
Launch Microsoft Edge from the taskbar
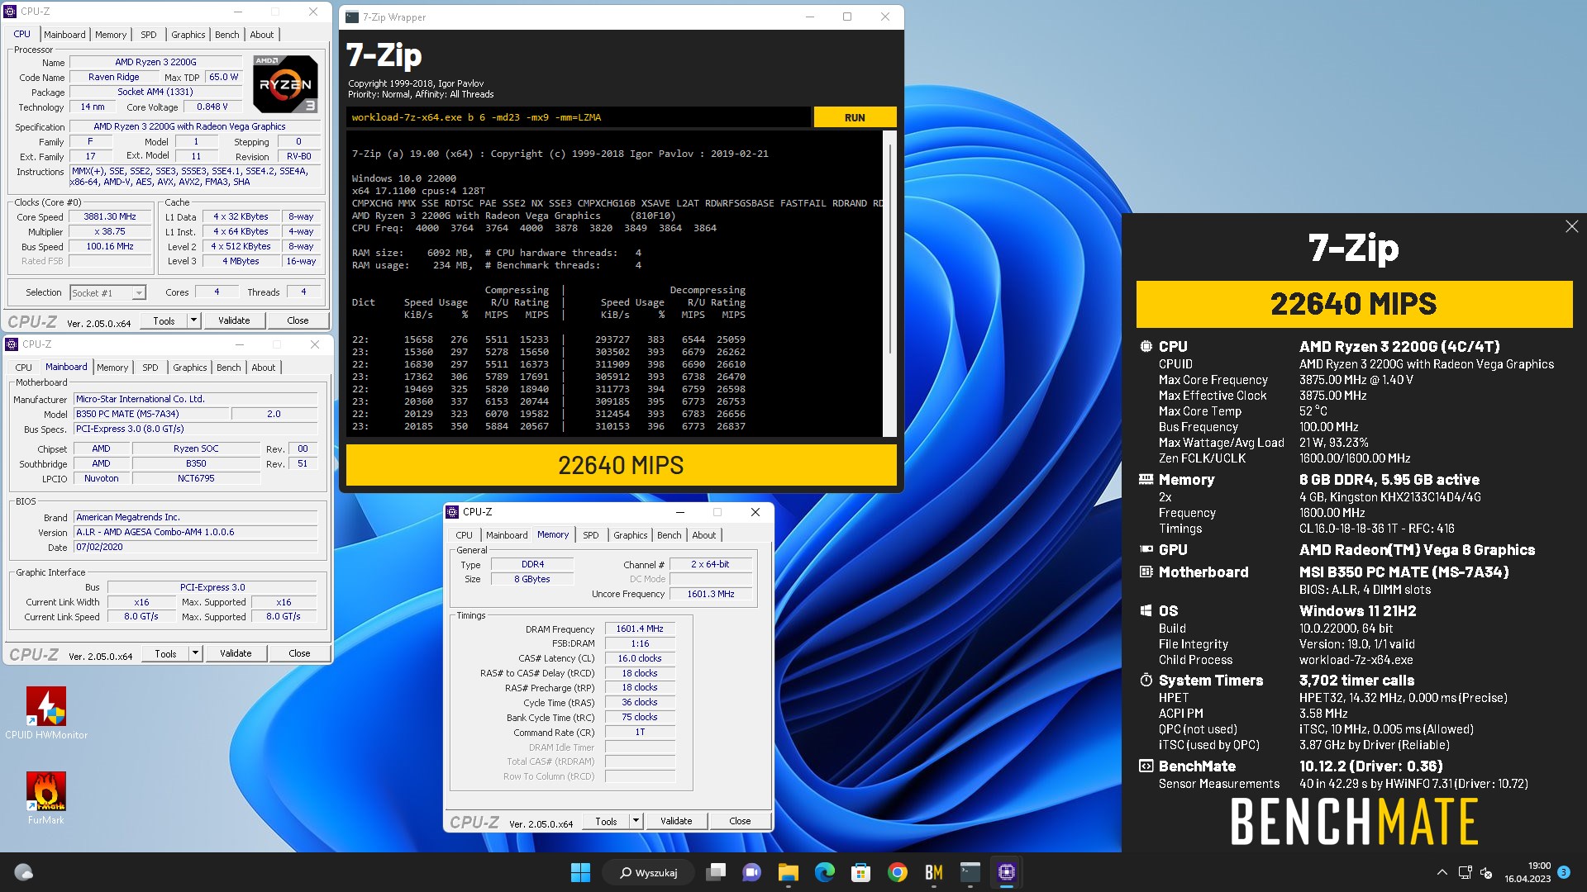click(x=825, y=872)
